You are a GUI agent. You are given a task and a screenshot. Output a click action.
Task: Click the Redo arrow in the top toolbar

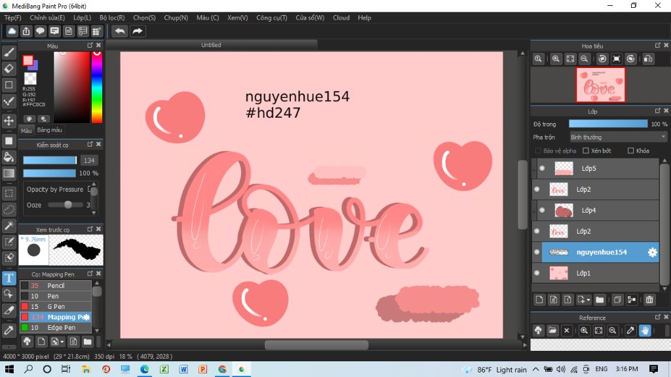tap(138, 31)
